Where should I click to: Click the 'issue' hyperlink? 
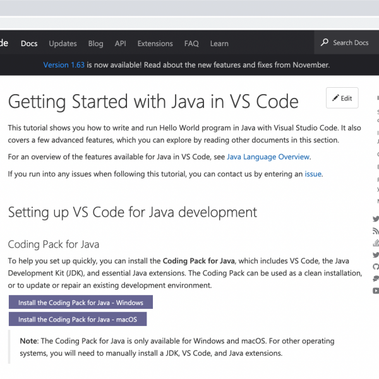[313, 174]
